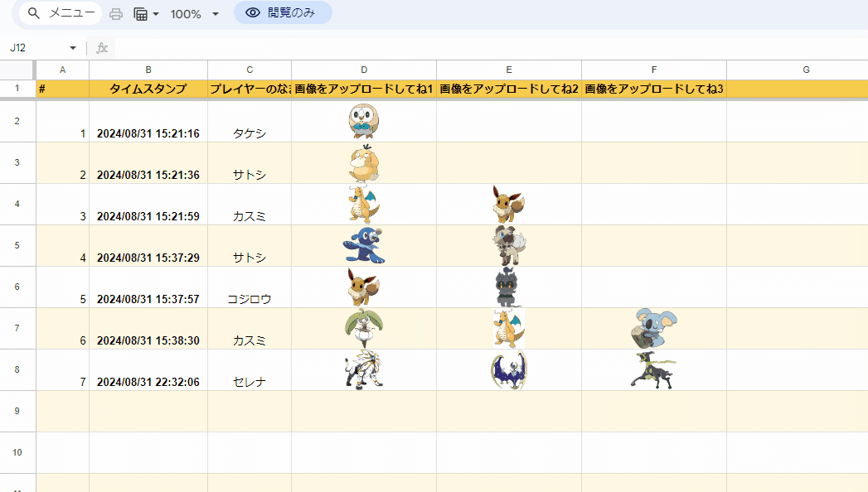This screenshot has width=868, height=492.
Task: Click the brown fox image in column E row 4
Action: 508,204
